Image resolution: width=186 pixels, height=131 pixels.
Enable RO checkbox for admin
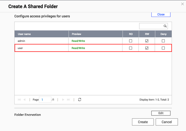tap(130, 41)
